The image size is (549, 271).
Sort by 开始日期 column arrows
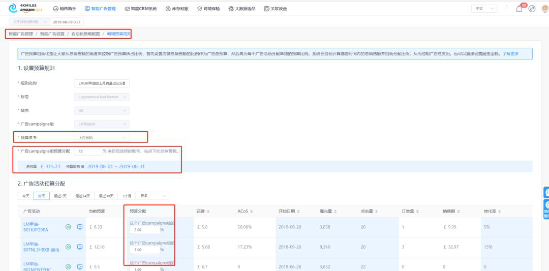(x=298, y=212)
